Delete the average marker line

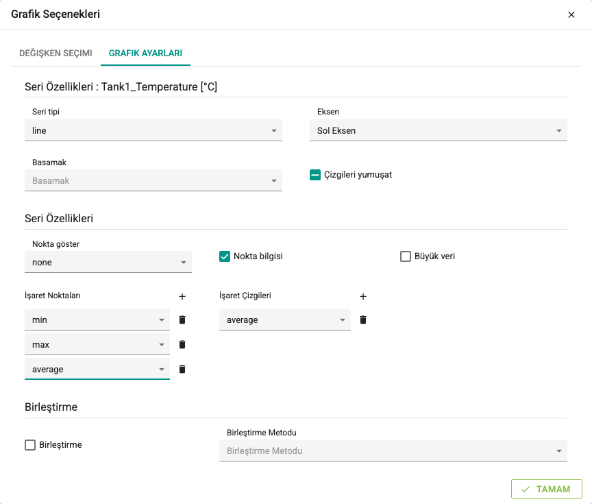[x=363, y=320]
